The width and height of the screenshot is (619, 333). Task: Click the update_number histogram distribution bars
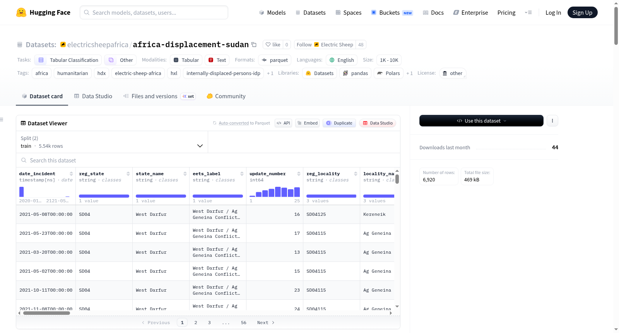coord(275,191)
